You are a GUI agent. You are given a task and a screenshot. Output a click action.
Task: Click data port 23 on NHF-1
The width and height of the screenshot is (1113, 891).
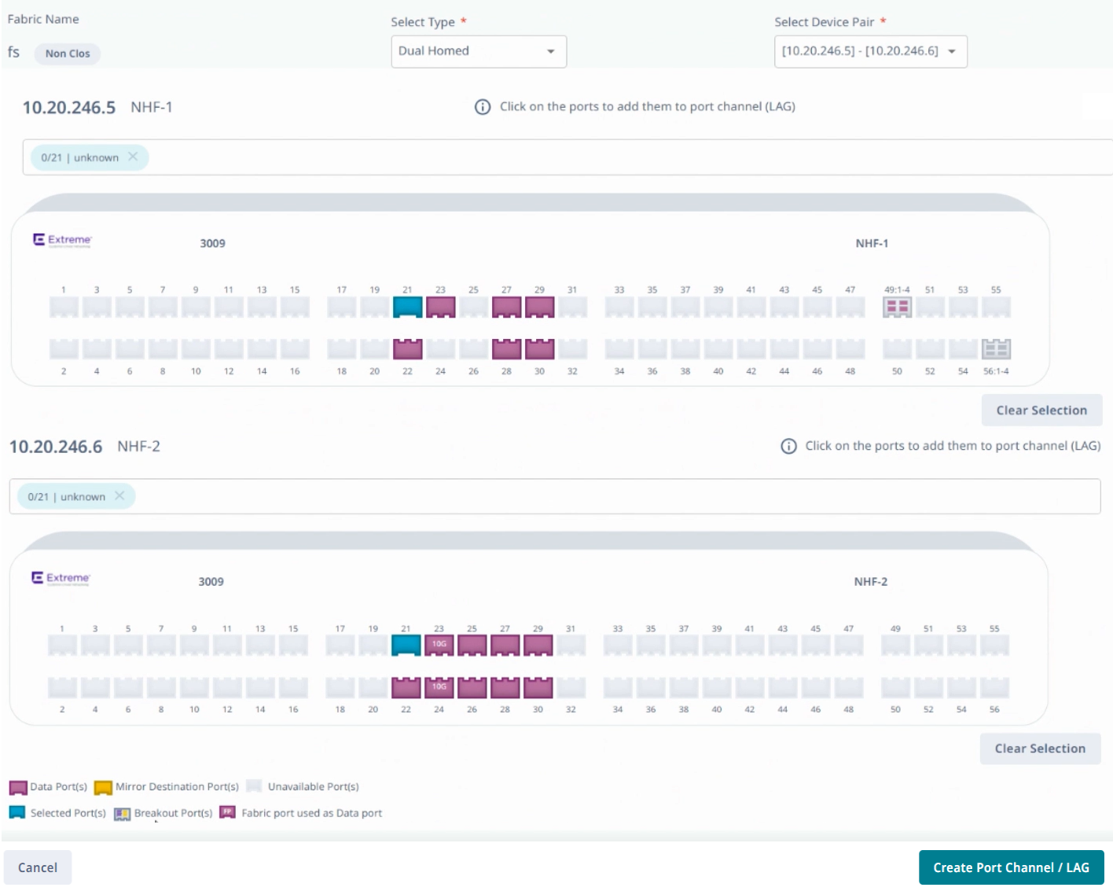tap(440, 307)
